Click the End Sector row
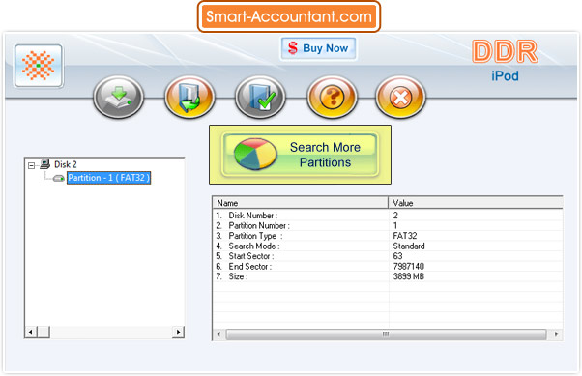 [x=388, y=267]
